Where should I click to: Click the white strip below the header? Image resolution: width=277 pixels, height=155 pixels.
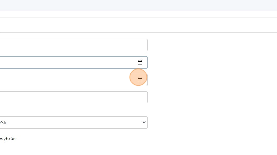(138, 25)
